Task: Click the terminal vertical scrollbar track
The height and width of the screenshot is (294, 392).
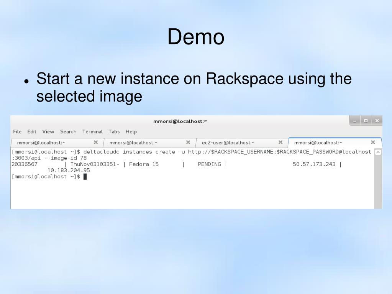Action: pyautogui.click(x=378, y=182)
